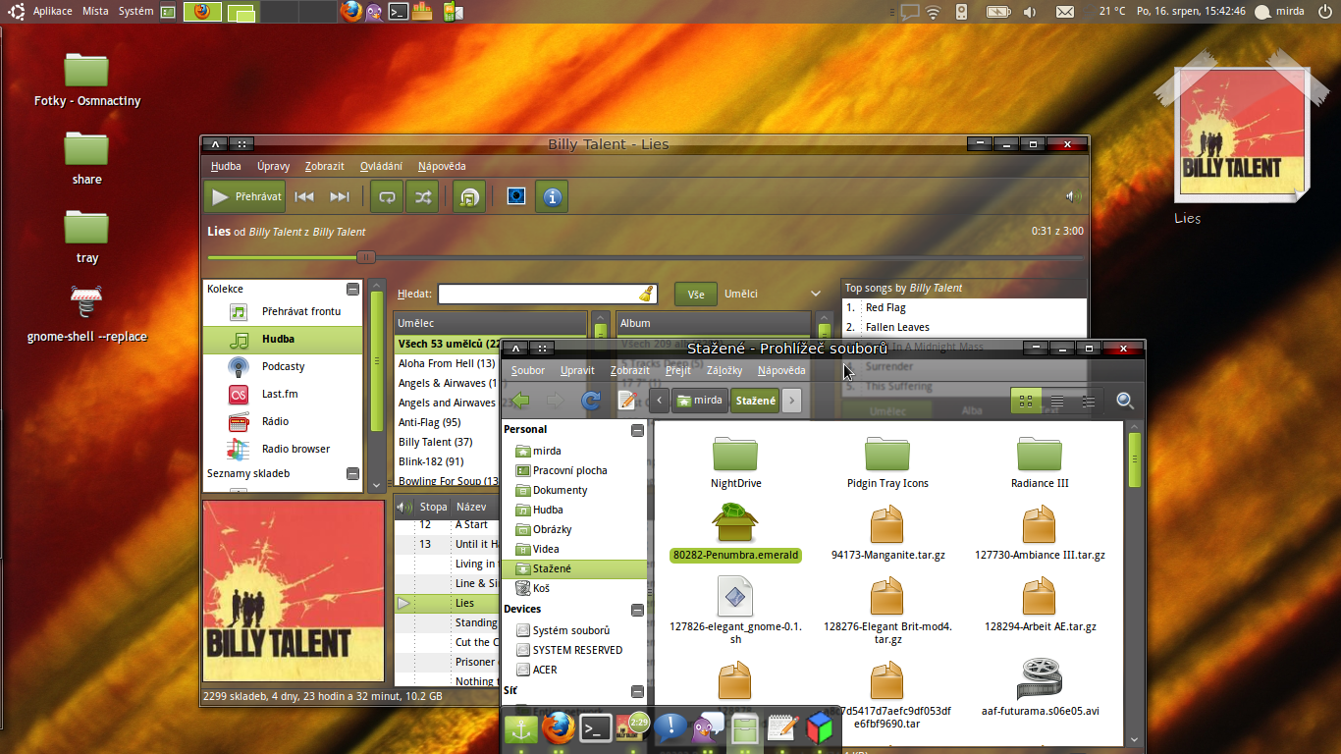Go to mirda folder in path bar
The width and height of the screenshot is (1341, 754).
[x=700, y=401]
